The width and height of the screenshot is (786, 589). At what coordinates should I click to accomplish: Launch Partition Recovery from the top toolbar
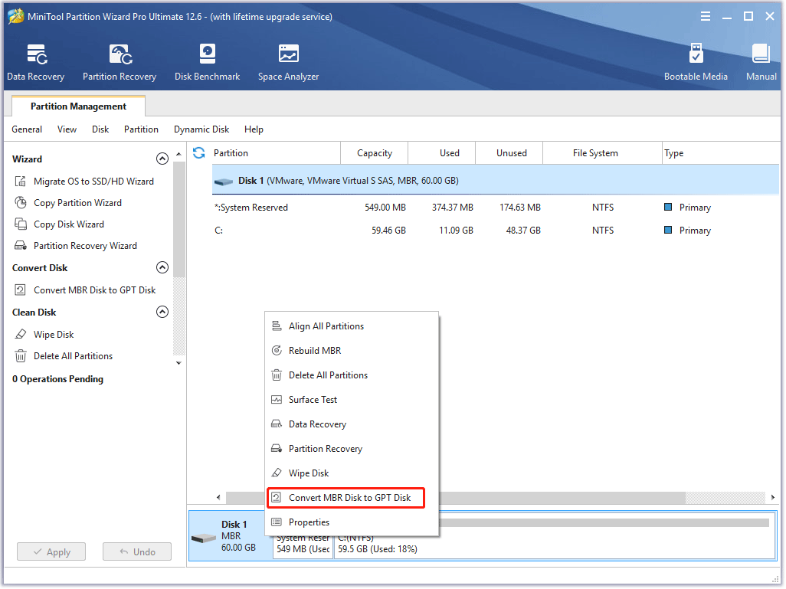click(120, 63)
